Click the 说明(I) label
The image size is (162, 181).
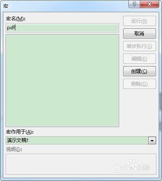click(x=14, y=149)
